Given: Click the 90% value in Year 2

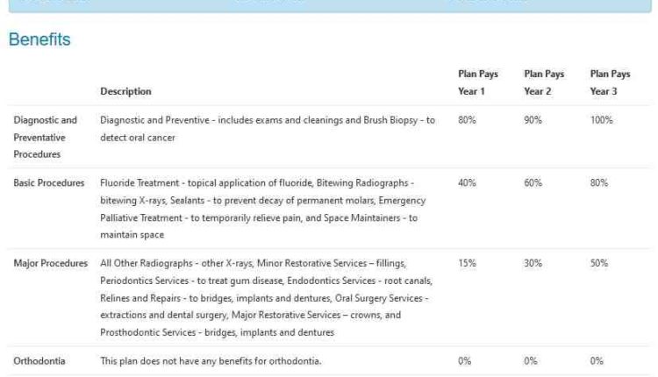Looking at the screenshot, I should (533, 120).
